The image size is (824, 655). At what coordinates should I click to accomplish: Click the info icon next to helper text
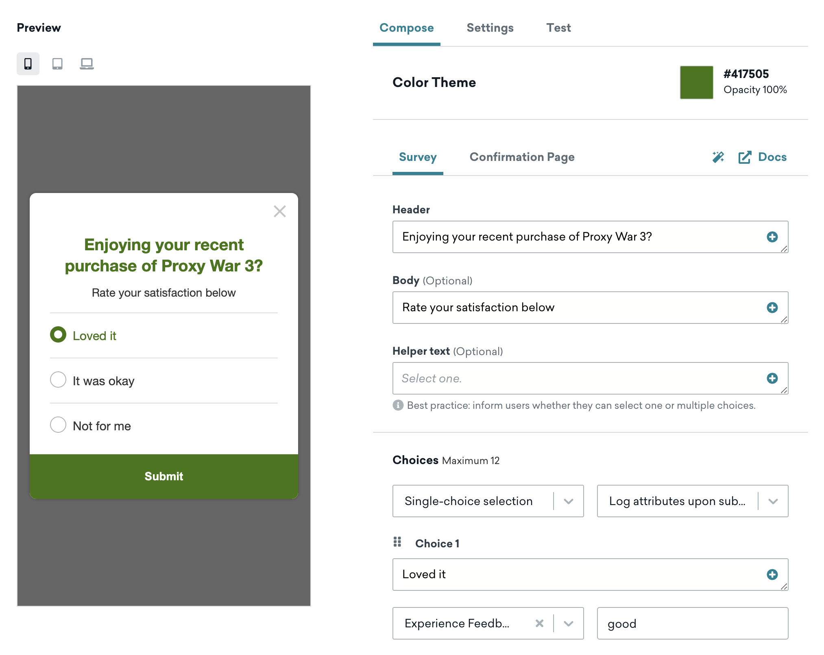point(399,405)
